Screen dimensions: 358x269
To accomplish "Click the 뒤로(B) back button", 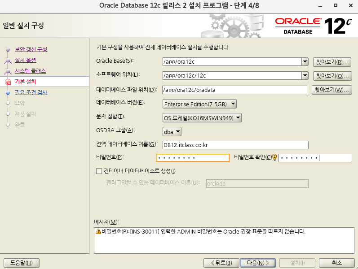I will [x=221, y=263].
